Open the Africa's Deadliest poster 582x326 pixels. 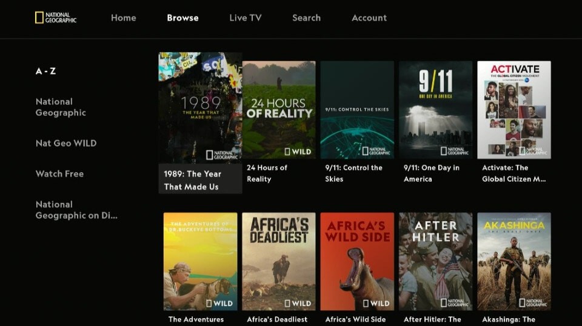click(279, 261)
